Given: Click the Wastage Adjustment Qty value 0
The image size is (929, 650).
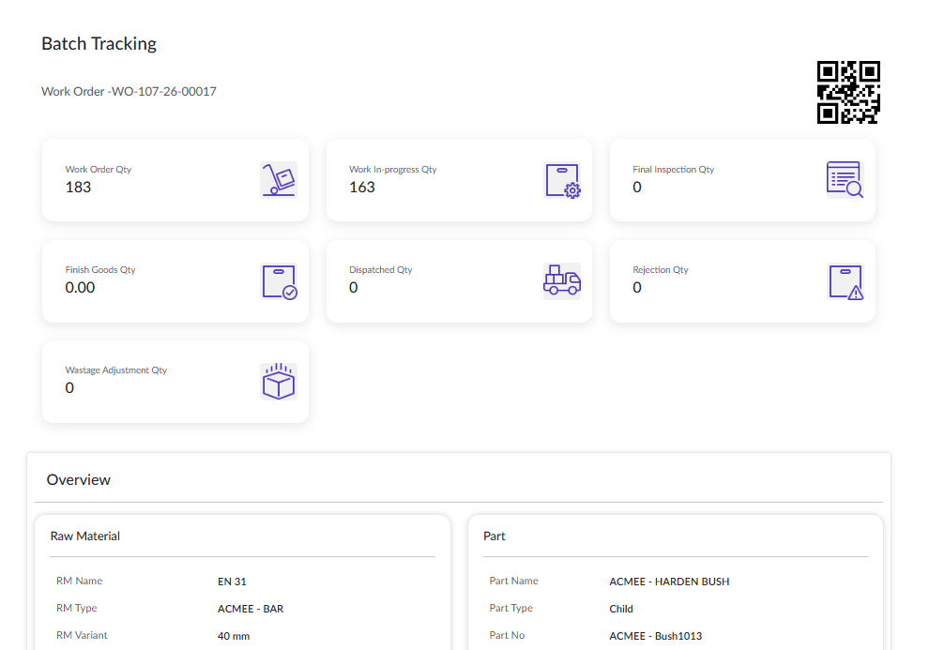Looking at the screenshot, I should tap(70, 388).
